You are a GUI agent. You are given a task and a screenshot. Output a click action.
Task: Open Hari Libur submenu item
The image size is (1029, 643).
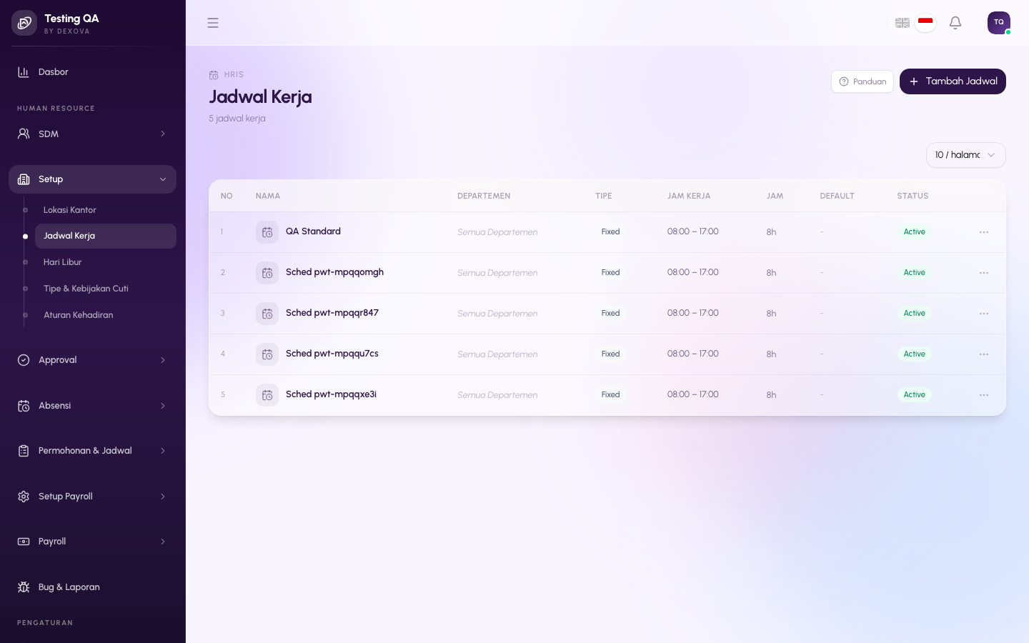pyautogui.click(x=106, y=262)
